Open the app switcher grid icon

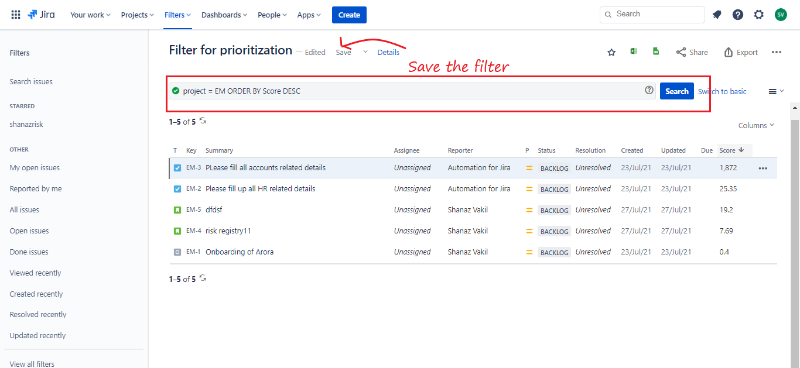pyautogui.click(x=16, y=15)
